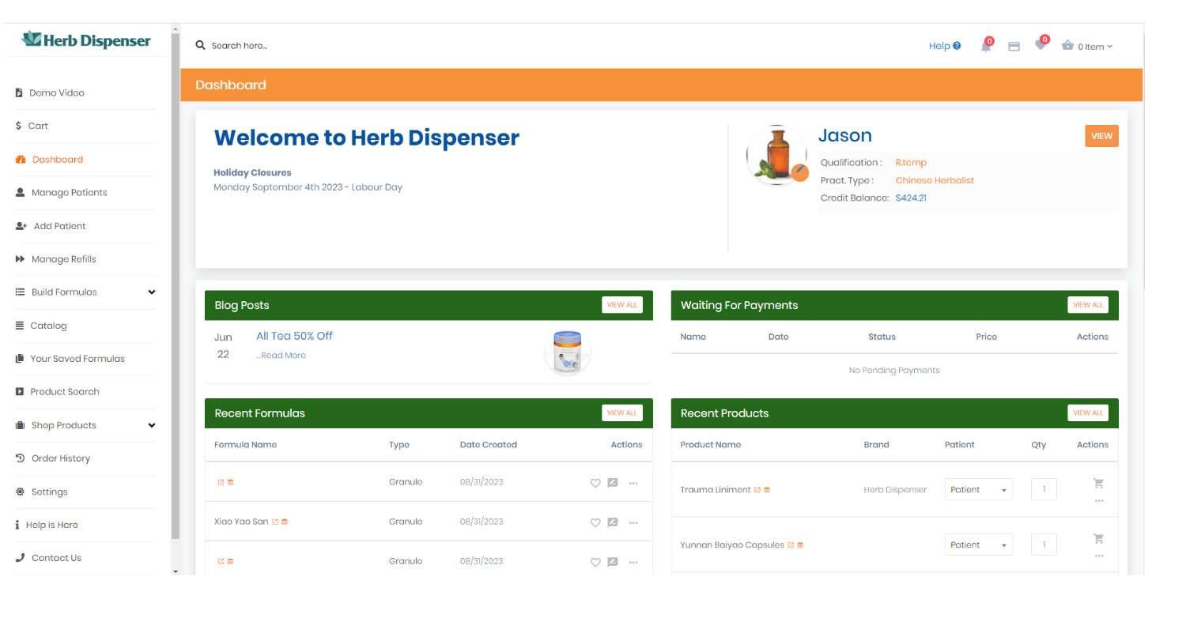Viewport: 1186px width, 633px height.
Task: Click the sidebar scroll-down arrow
Action: pyautogui.click(x=176, y=571)
